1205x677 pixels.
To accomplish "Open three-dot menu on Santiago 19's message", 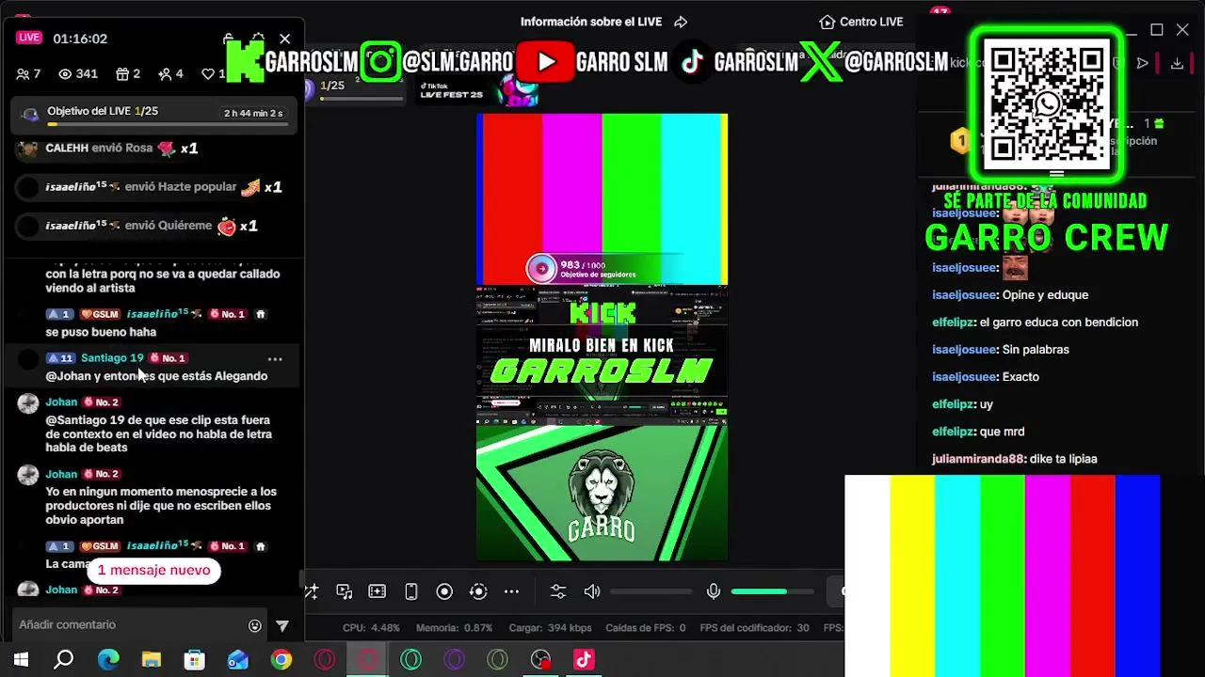I will point(275,358).
